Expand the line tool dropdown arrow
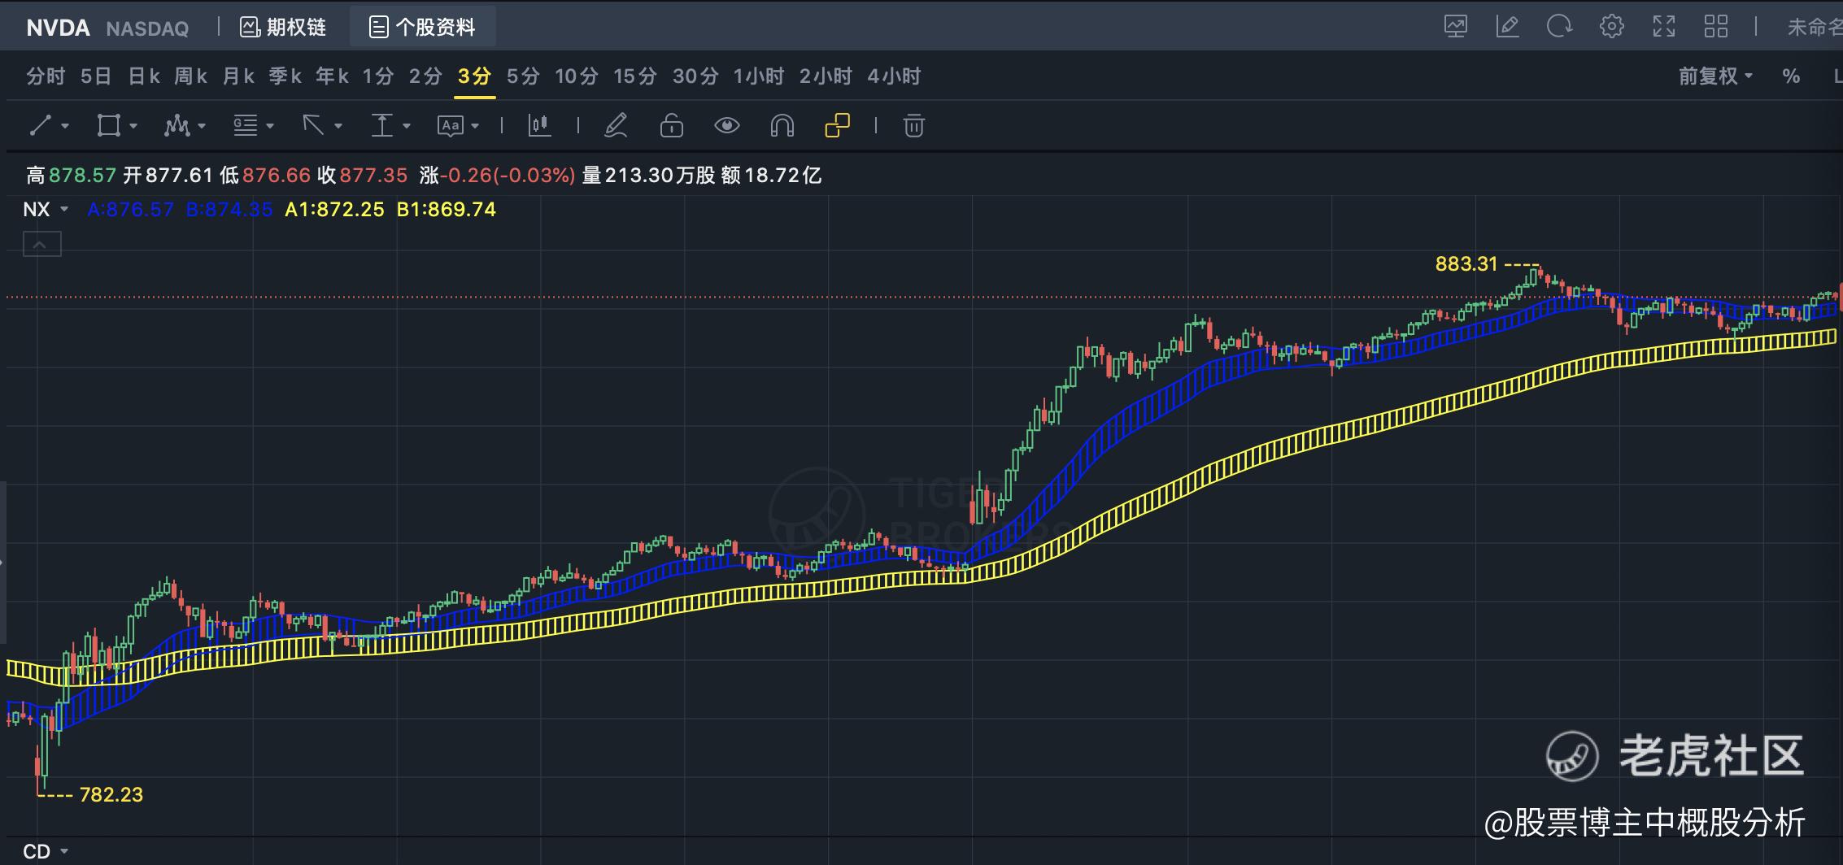 coord(65,126)
